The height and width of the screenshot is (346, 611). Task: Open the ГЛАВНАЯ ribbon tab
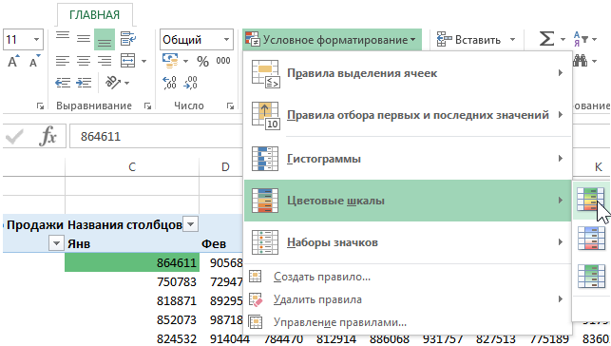(94, 15)
